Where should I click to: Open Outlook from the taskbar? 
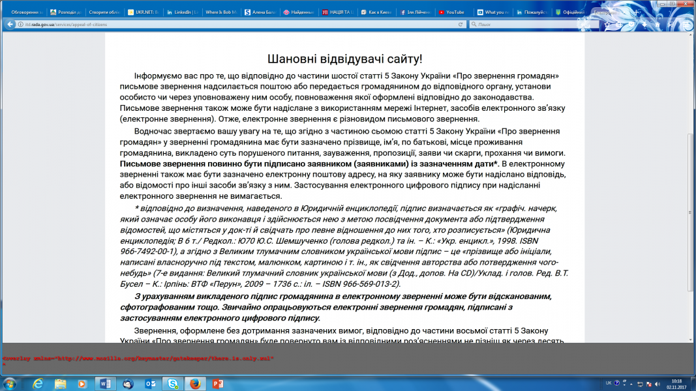tap(150, 383)
